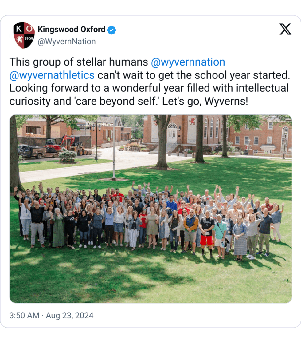Click the red wyvern banner on the brick building
This screenshot has height=343, width=301.
coord(192,129)
